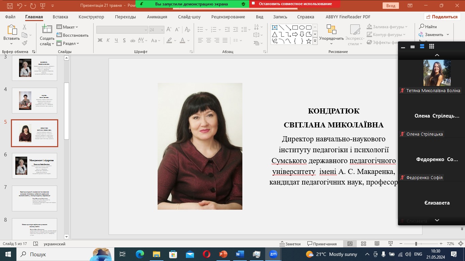This screenshot has height=261, width=465.
Task: Click Остановить совместное использование button
Action: coord(295,4)
